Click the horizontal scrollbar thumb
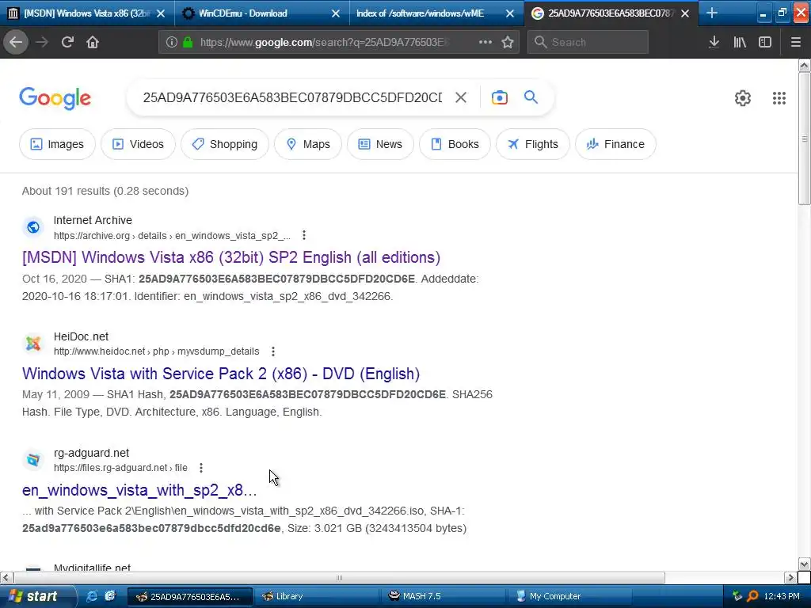This screenshot has width=811, height=608. [339, 577]
